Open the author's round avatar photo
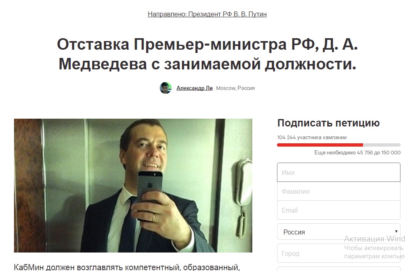This screenshot has height=271, width=405. click(x=165, y=88)
